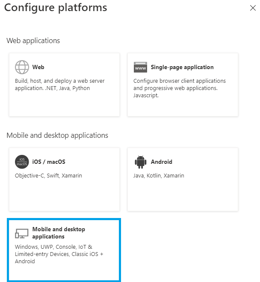Close the Configure platforms panel
Viewport: 260px width, 282px height.
pyautogui.click(x=253, y=8)
